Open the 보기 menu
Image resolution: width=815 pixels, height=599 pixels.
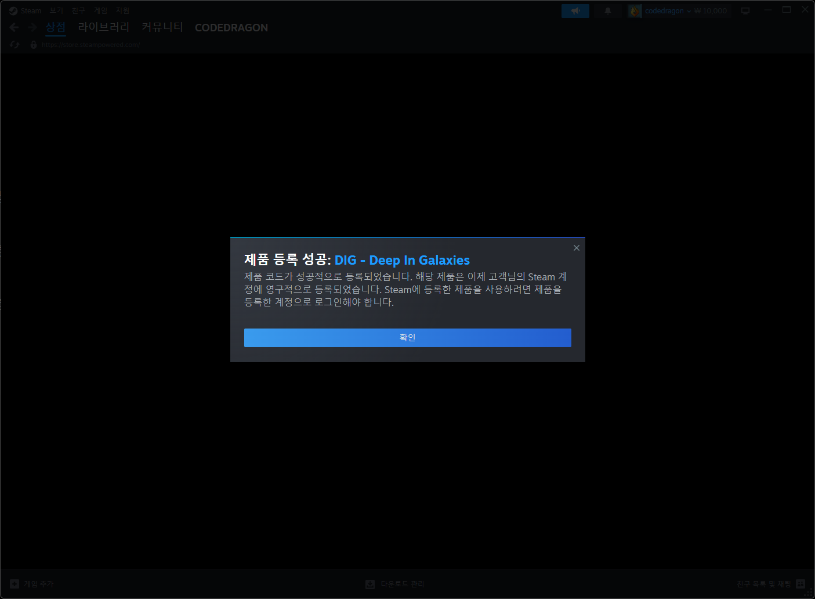56,10
